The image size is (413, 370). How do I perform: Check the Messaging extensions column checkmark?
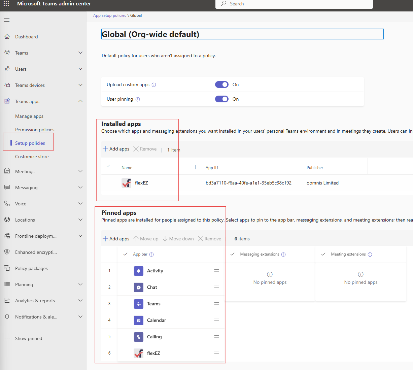pos(232,254)
